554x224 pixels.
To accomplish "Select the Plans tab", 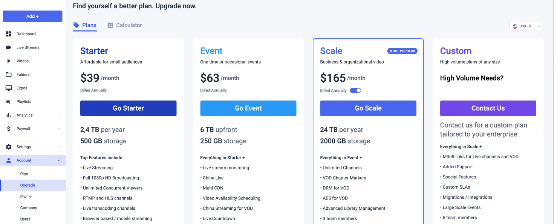I will tap(85, 25).
